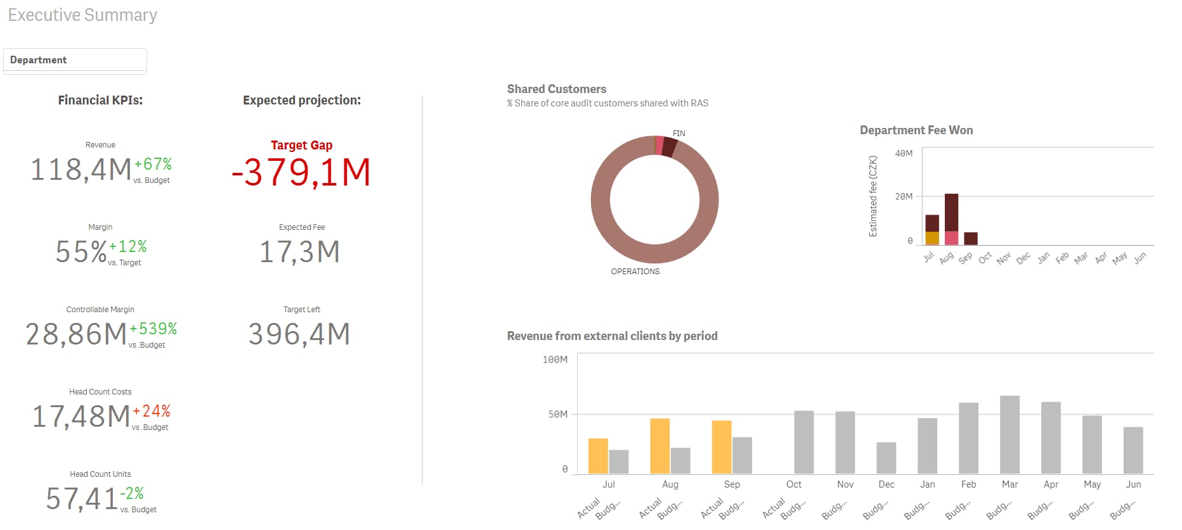
Task: Click the Expected Fee value 17,3M
Action: click(x=300, y=252)
